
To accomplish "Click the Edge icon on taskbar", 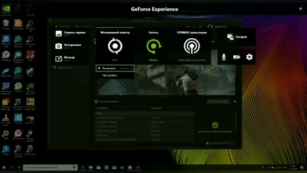I will coord(83,168).
